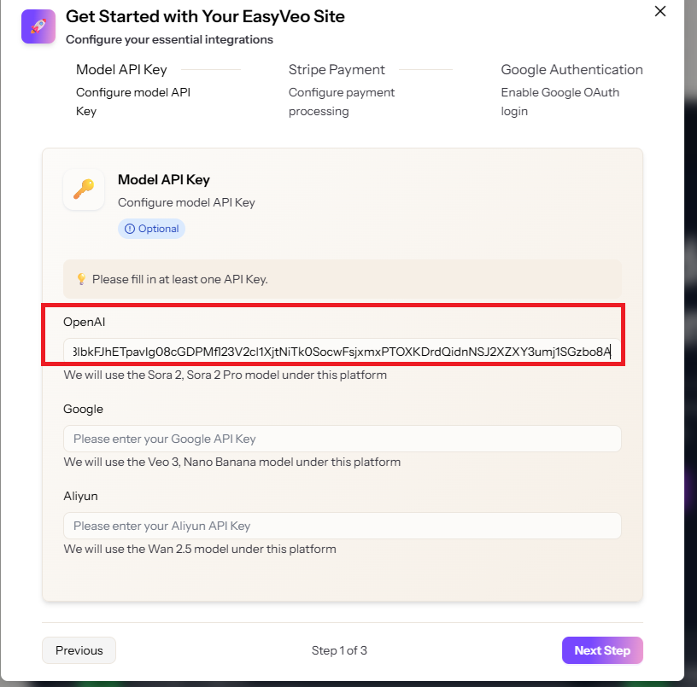Click the lightbulb hint icon
This screenshot has width=697, height=687.
82,279
